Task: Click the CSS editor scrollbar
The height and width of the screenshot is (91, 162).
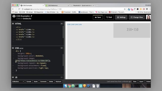Action: click(x=63, y=60)
